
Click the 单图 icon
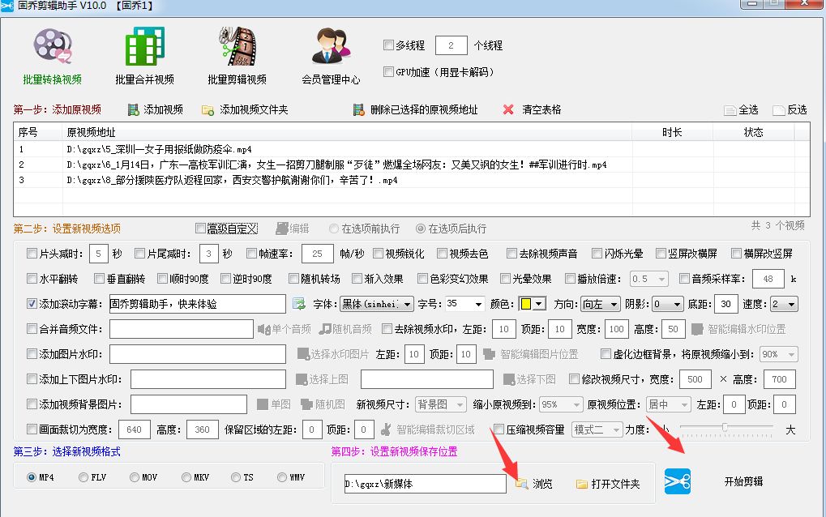(263, 404)
